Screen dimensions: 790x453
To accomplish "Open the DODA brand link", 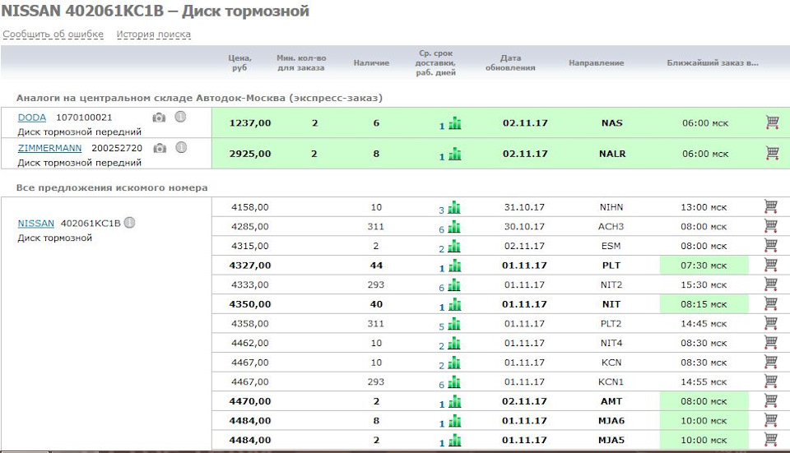I will (x=32, y=118).
